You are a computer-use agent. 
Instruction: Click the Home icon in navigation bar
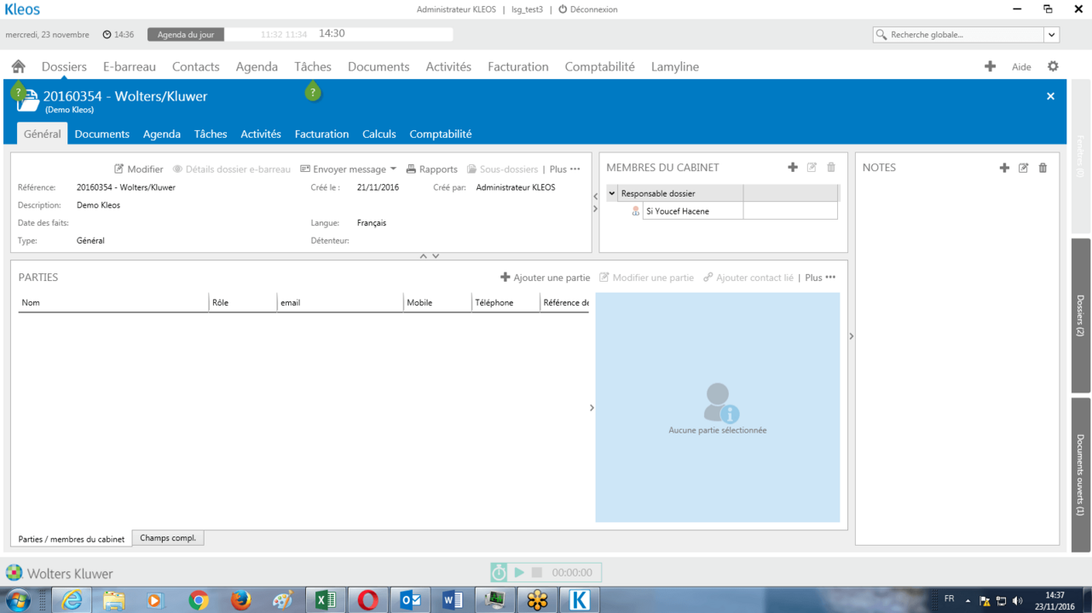click(18, 66)
